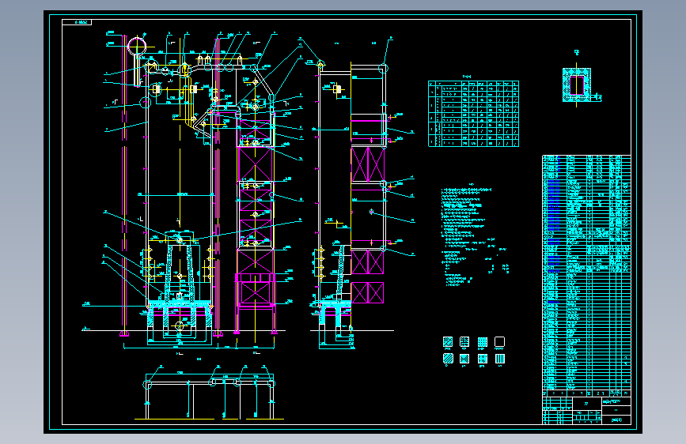Select the hourglass-pattern legend hatch sample
Image resolution: width=686 pixels, height=444 pixels.
click(464, 359)
